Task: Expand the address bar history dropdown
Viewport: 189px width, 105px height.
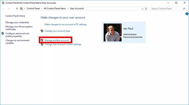Action: coord(142,9)
